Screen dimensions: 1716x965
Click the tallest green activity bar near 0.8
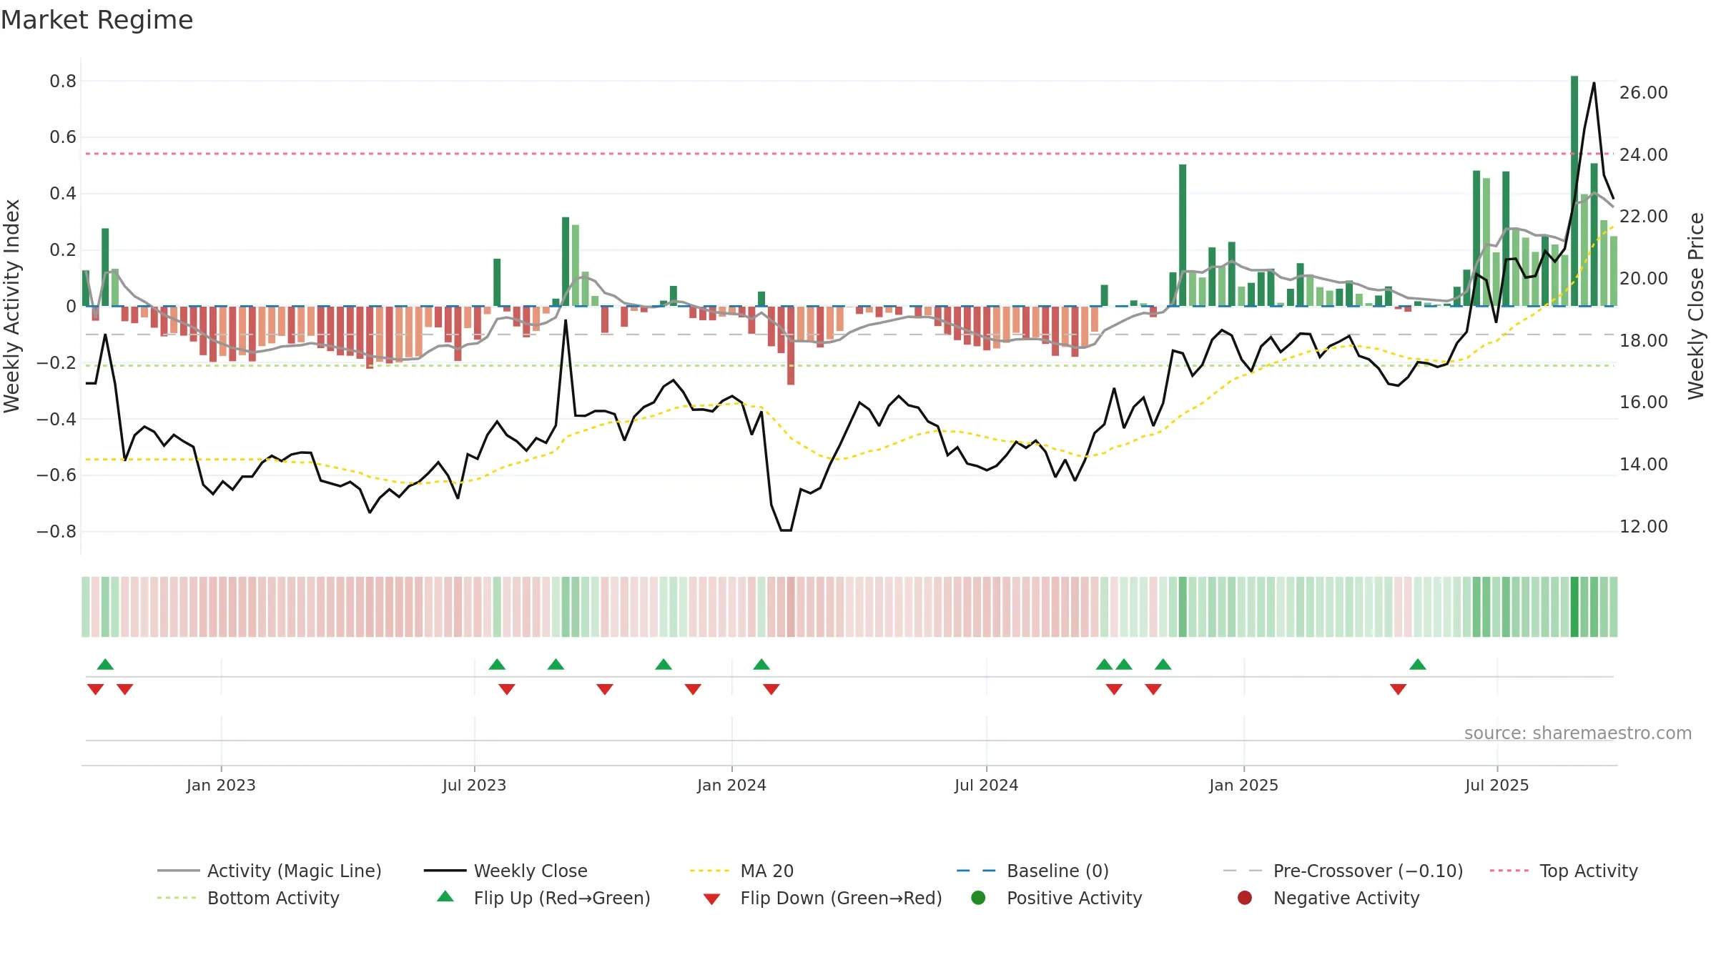(1574, 191)
